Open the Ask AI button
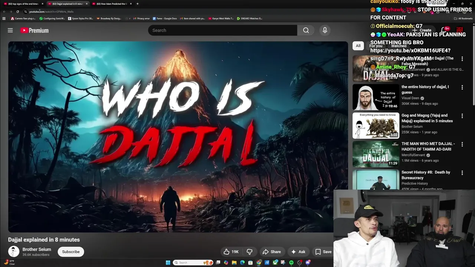The height and width of the screenshot is (267, 475). tap(298, 252)
